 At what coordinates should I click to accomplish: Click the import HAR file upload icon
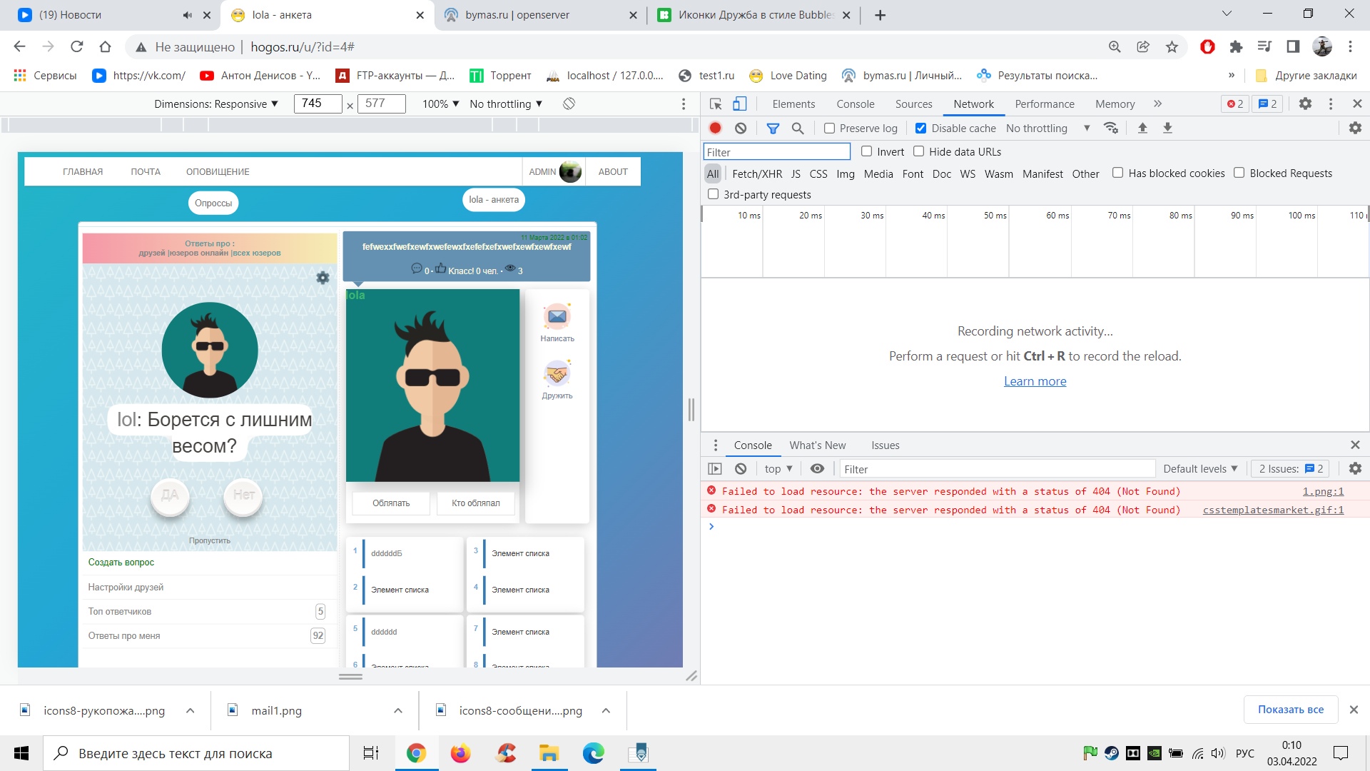click(x=1142, y=128)
